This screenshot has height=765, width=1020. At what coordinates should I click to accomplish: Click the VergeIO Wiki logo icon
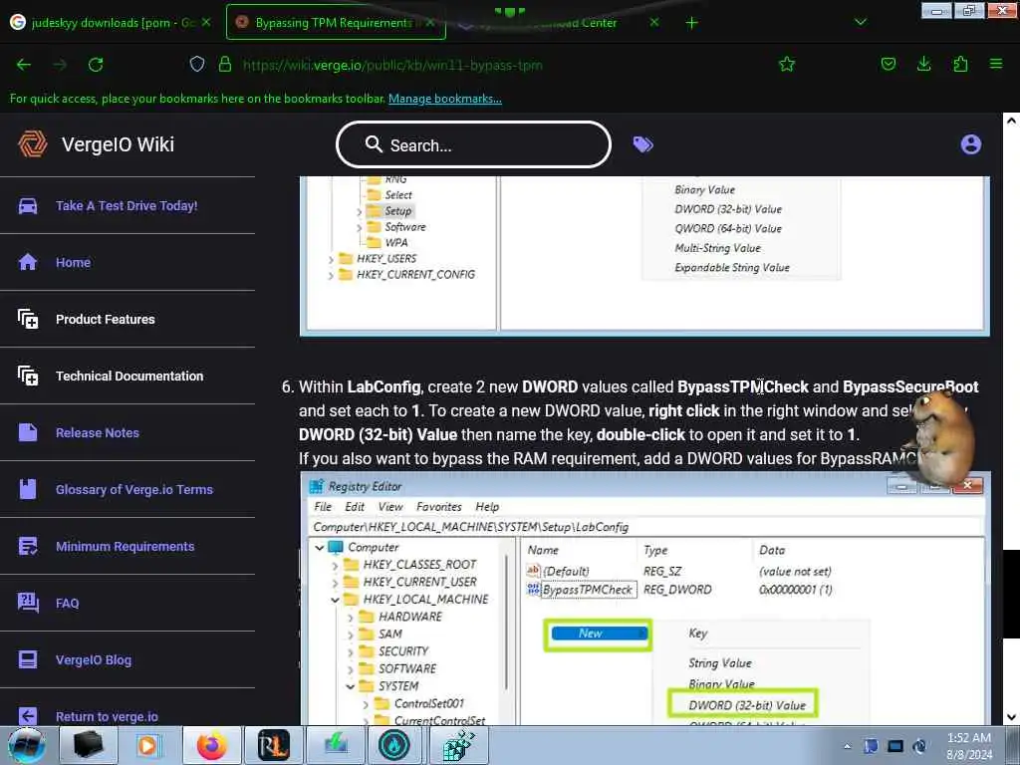tap(32, 143)
